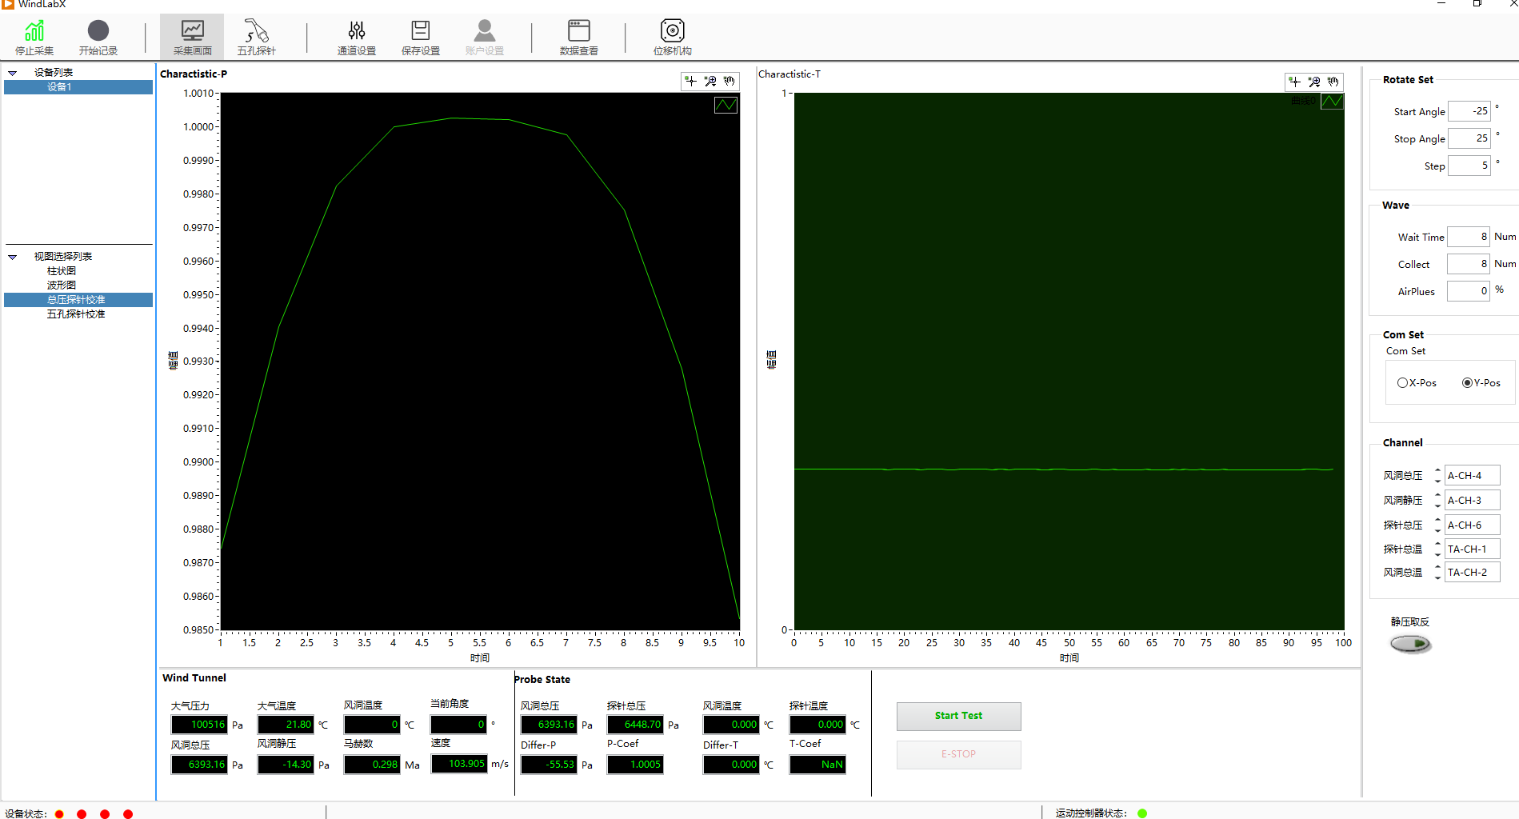Click the T-Coef NaN value

coord(817,765)
